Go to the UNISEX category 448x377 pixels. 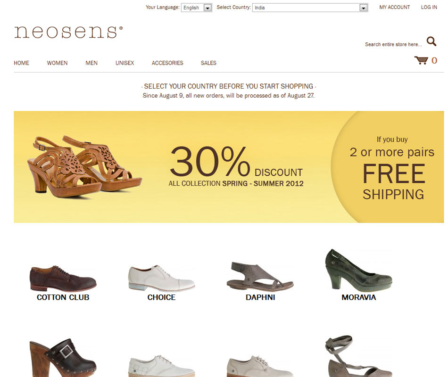pyautogui.click(x=124, y=63)
